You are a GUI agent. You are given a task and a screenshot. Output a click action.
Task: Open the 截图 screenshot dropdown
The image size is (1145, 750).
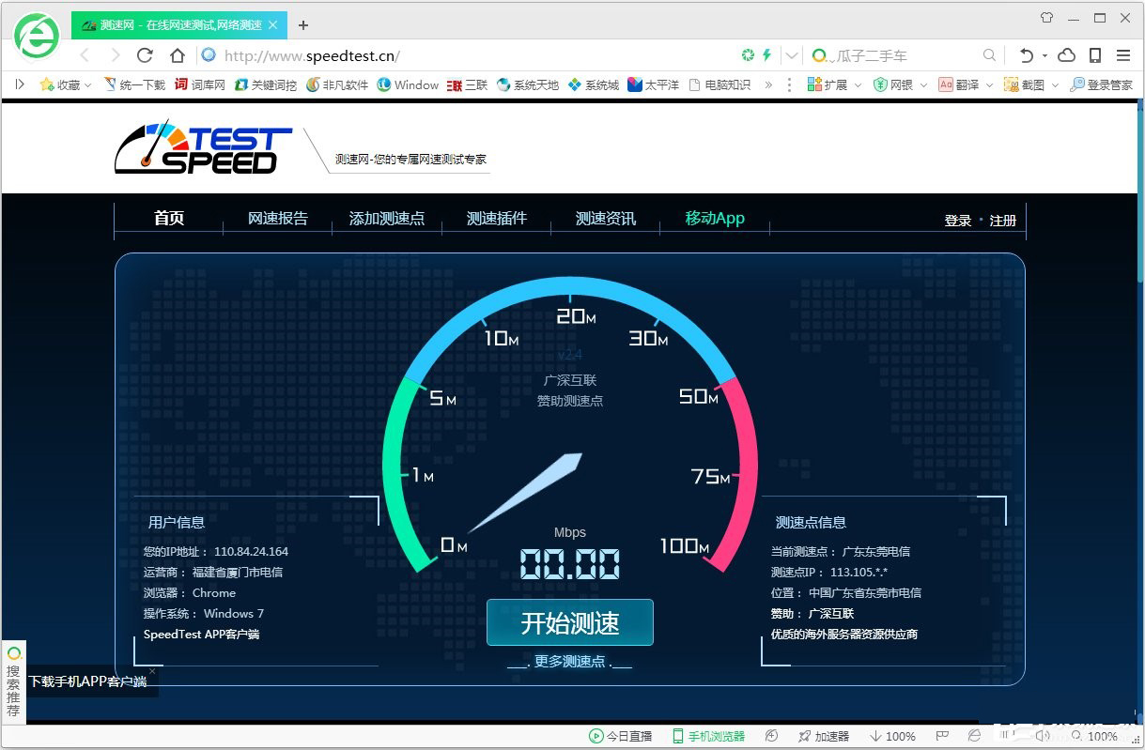coord(1031,84)
